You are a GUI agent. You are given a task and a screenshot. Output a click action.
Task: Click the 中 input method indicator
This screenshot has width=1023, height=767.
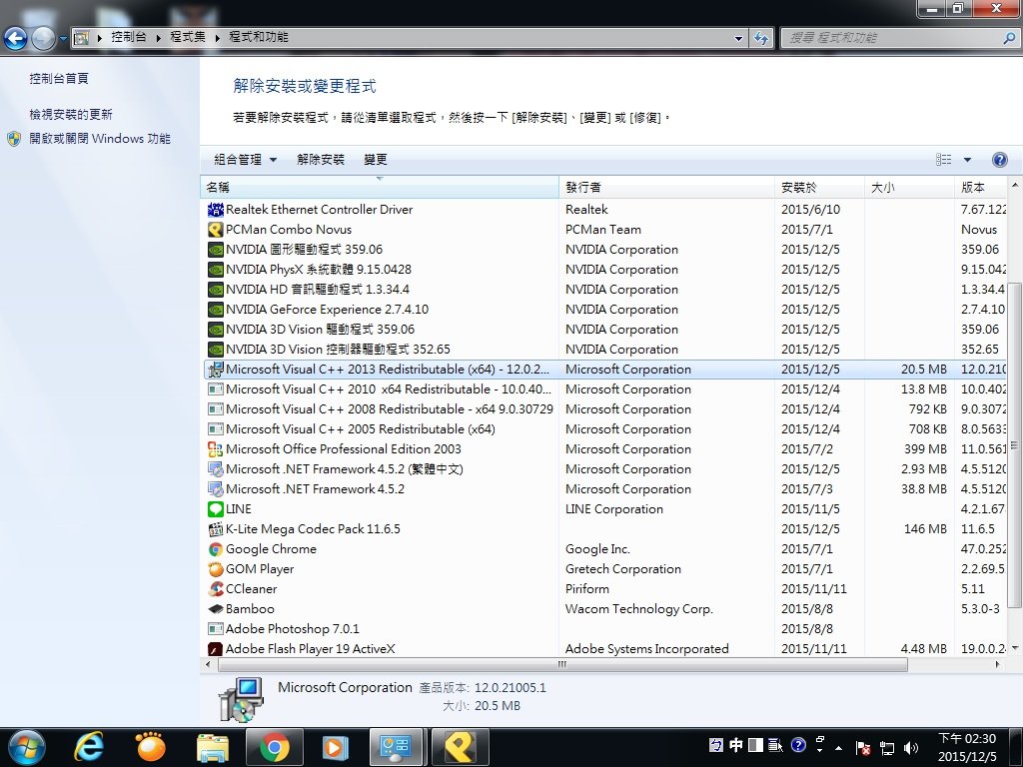tap(736, 745)
